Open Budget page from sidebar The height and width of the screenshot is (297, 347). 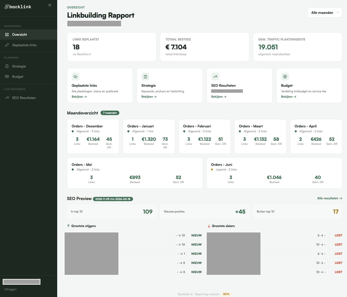click(x=28, y=77)
